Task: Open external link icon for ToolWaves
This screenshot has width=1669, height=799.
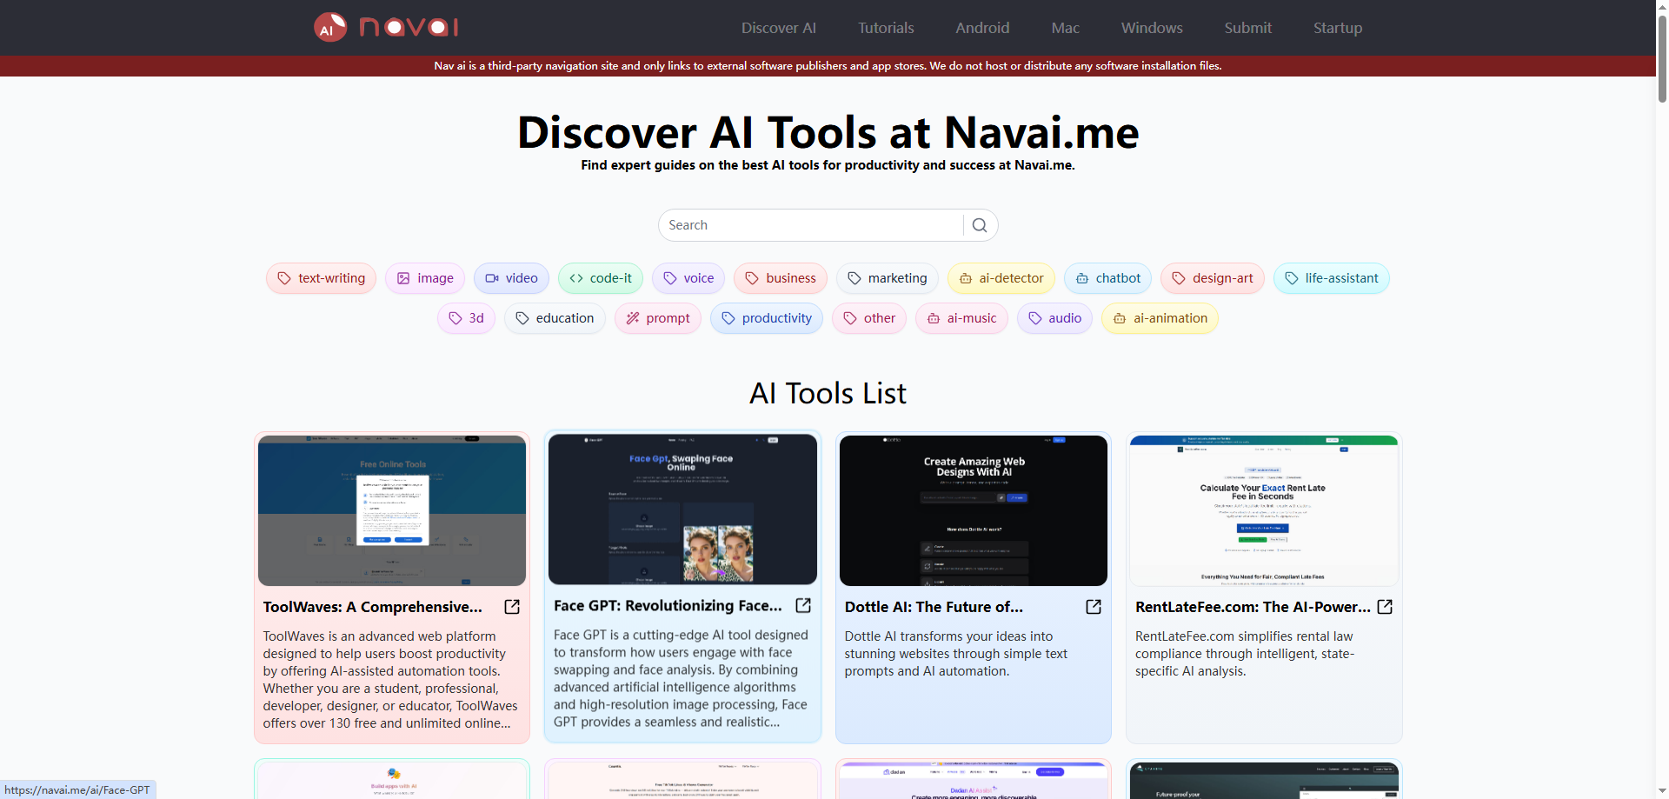Action: click(x=512, y=607)
